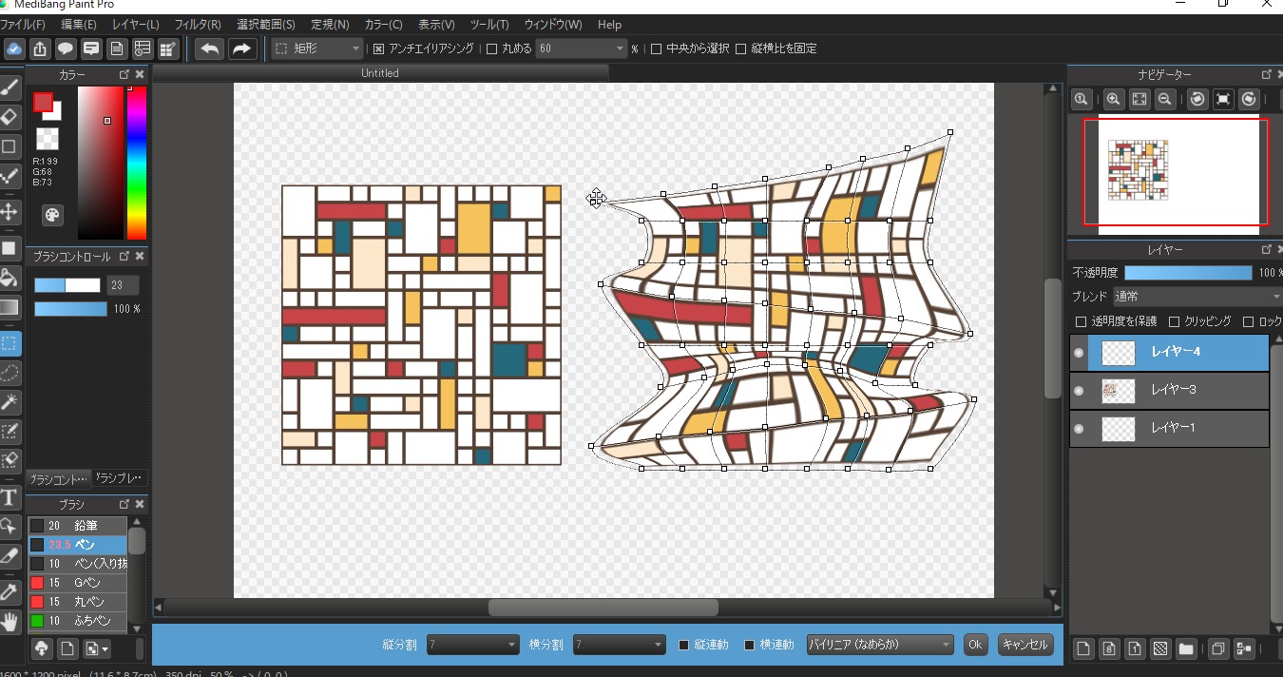Click the layer 不透明度 opacity slider

1188,273
